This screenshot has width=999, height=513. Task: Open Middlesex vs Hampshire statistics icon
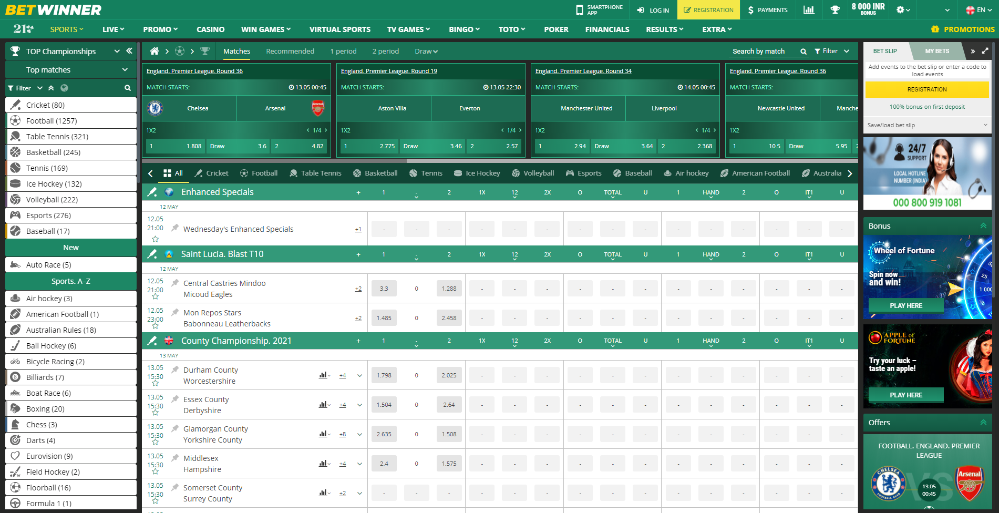tap(323, 464)
